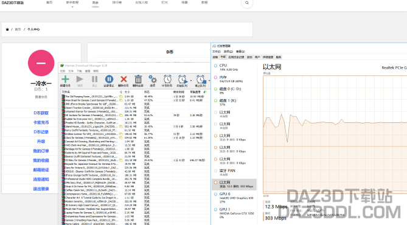Sort IDM list by 大小 column header
407x225 pixels.
tap(133, 92)
